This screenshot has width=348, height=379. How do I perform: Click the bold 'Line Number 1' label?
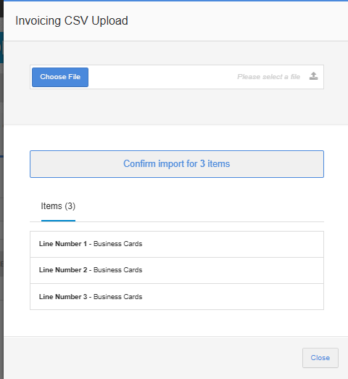63,244
